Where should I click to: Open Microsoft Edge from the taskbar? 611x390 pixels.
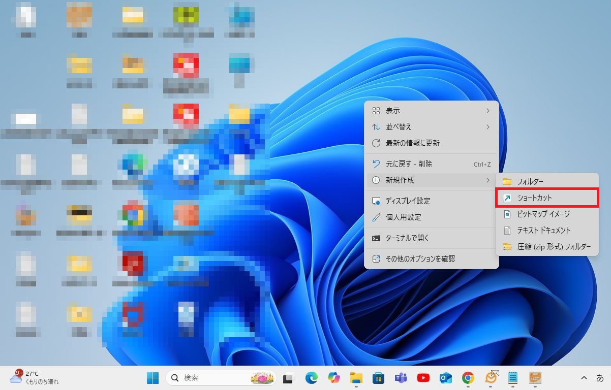[311, 378]
